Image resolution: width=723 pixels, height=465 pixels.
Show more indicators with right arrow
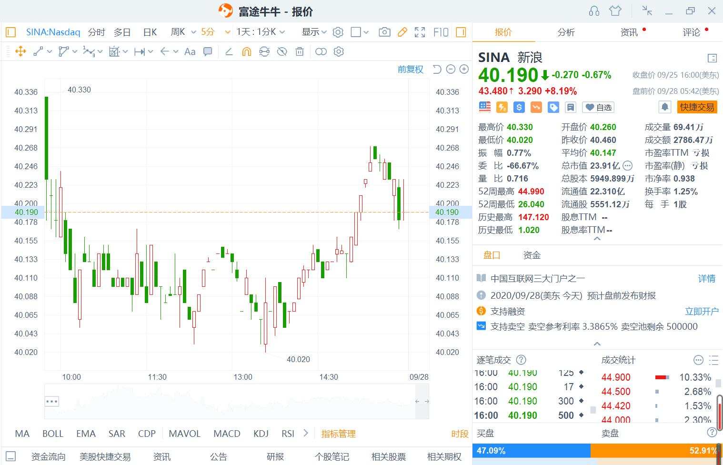[x=306, y=434]
